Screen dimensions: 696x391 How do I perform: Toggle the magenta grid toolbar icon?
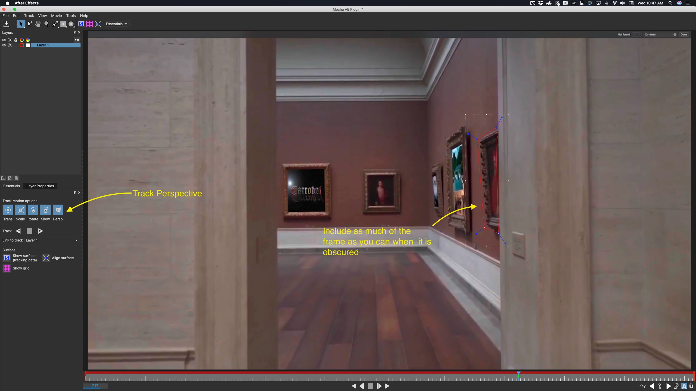click(x=89, y=24)
